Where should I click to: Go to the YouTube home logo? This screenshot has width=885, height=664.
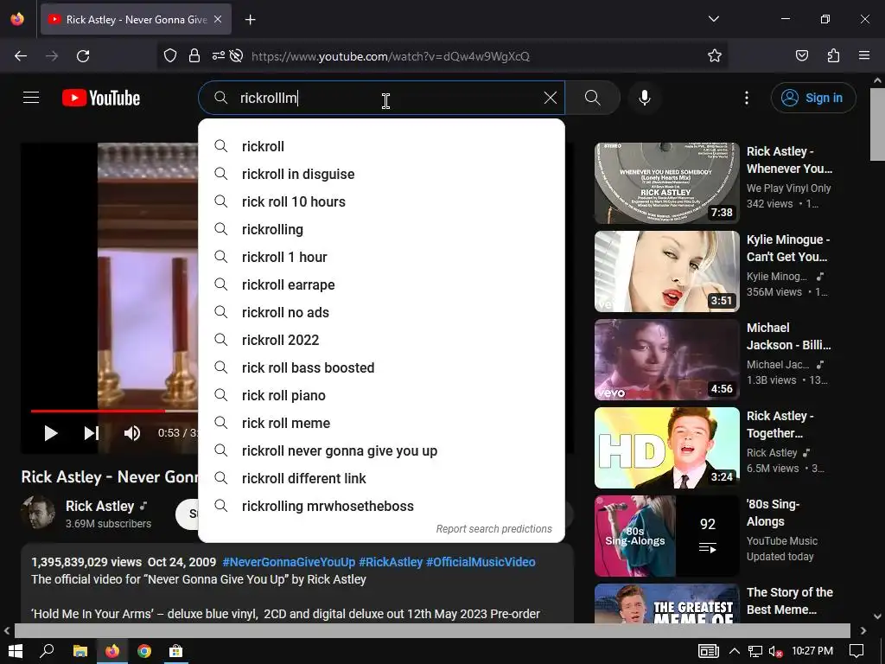tap(101, 98)
